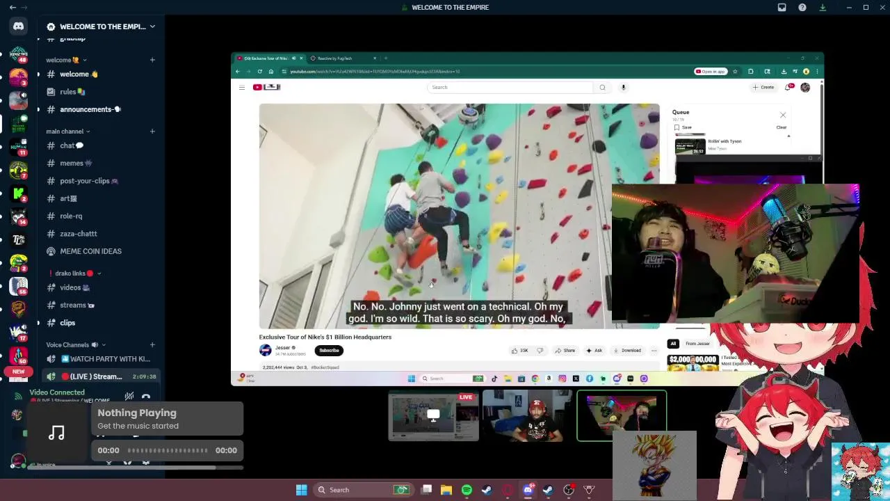Open the role-rq channel
Viewport: 890px width, 501px height.
pos(101,216)
